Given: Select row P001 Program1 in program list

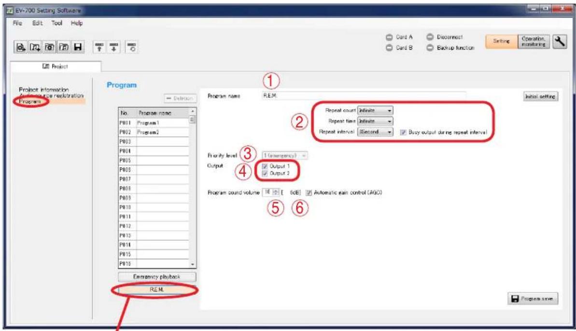Looking at the screenshot, I should pos(154,123).
